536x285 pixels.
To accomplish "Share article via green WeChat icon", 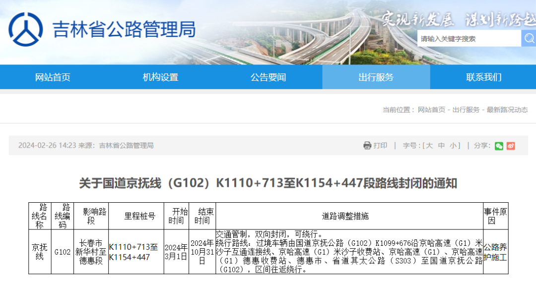I will pos(499,145).
